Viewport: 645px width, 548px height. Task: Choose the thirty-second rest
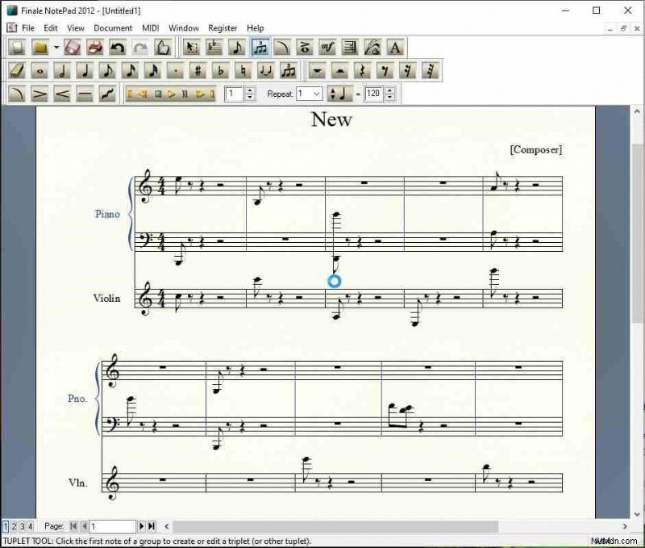[431, 70]
